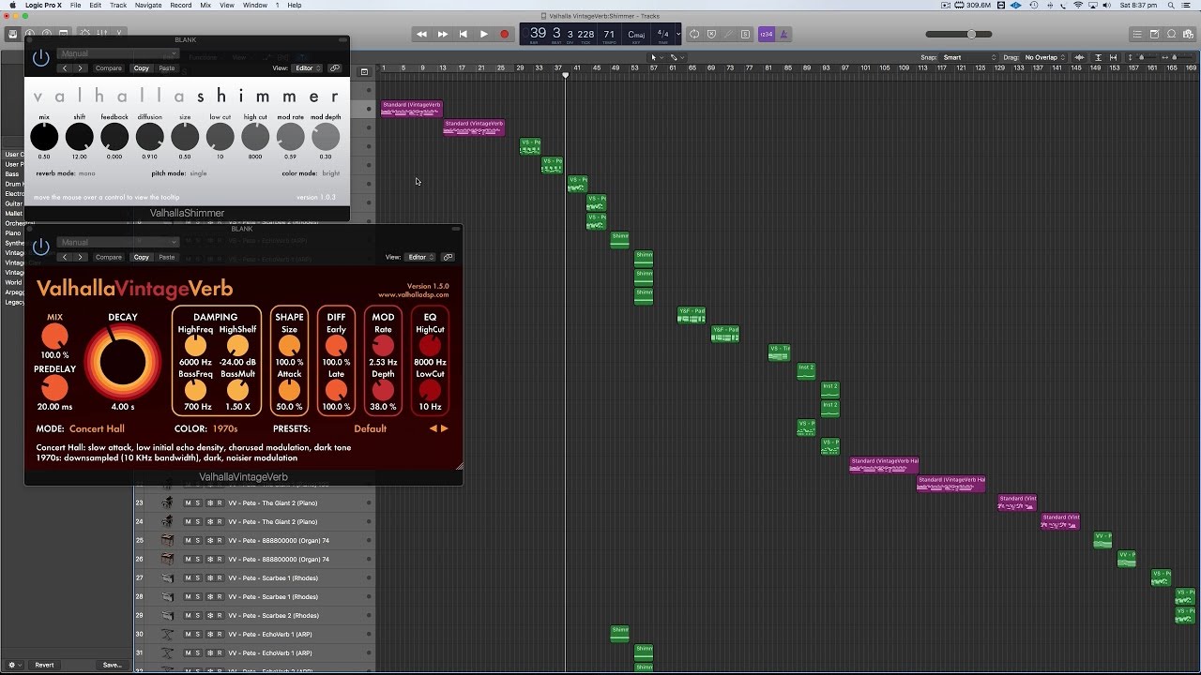Image resolution: width=1201 pixels, height=675 pixels.
Task: Open Drag mode dropdown showing No Overlap
Action: point(1045,57)
